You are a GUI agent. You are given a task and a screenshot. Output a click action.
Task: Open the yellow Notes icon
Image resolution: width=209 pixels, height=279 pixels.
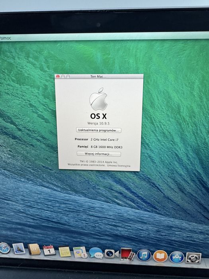(64, 251)
